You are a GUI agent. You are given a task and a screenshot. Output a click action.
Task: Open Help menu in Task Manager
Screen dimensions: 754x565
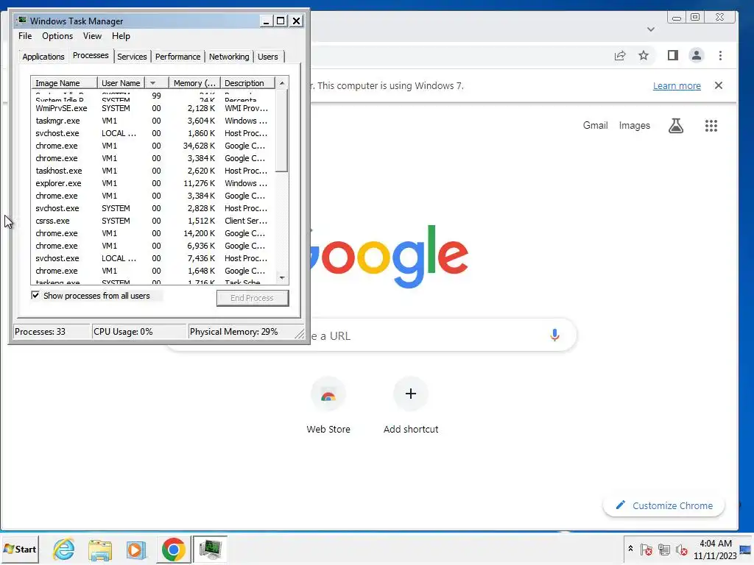click(121, 36)
